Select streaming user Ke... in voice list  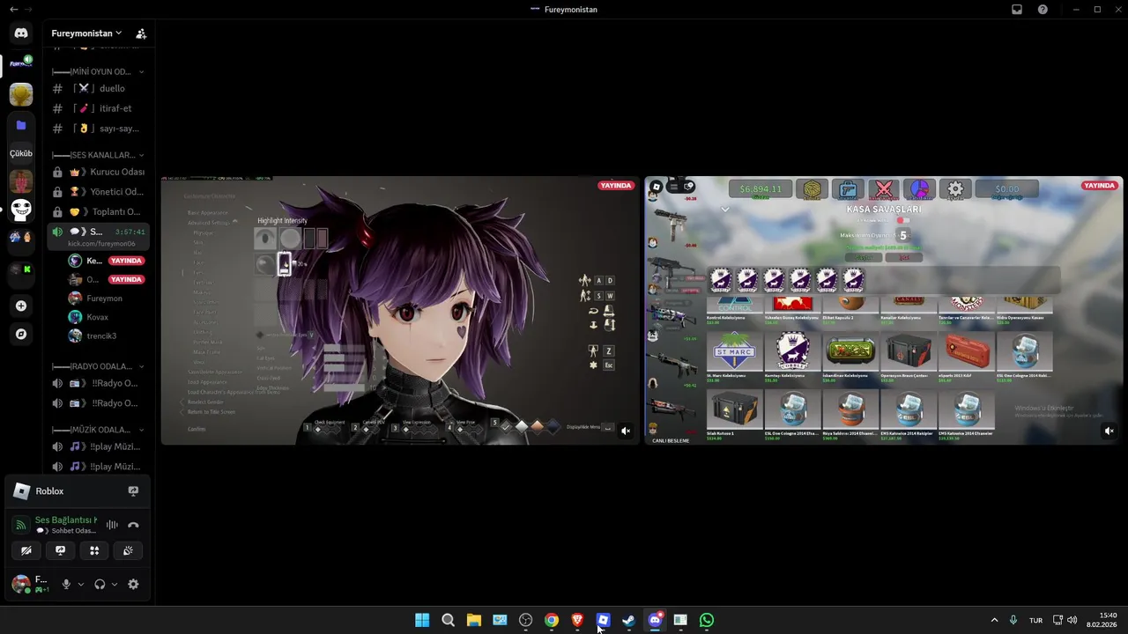(x=107, y=261)
